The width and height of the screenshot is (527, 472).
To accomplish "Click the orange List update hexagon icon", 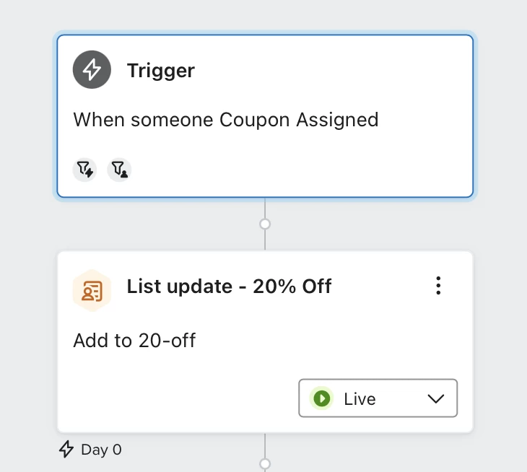I will click(92, 290).
